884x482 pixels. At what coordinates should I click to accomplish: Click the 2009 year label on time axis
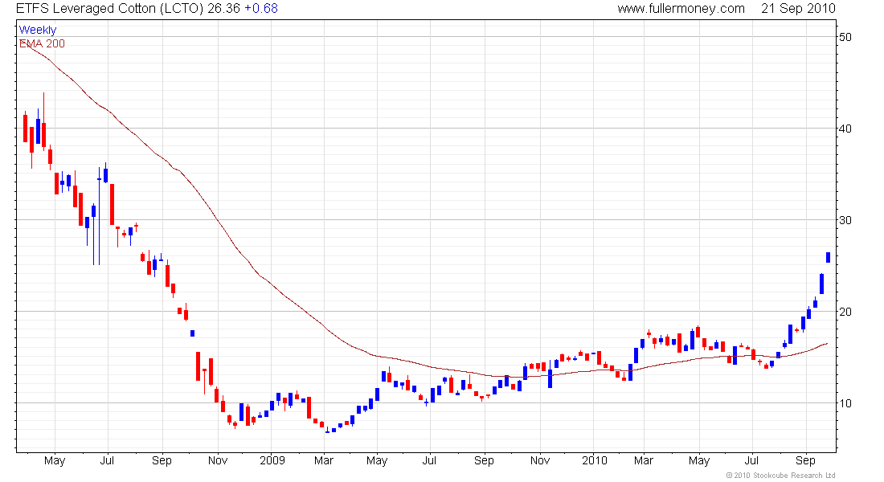[x=272, y=460]
